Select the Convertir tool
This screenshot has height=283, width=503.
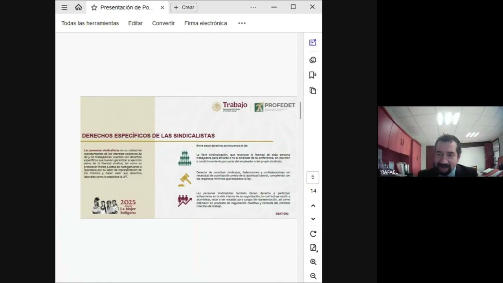(163, 23)
